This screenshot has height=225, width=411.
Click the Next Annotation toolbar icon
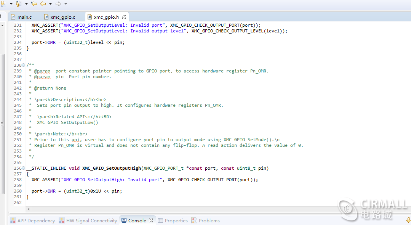(3, 4)
